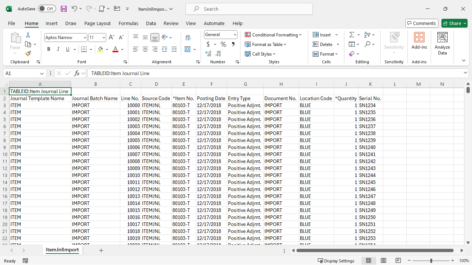Select the Increase Decimal icon
The height and width of the screenshot is (265, 472).
click(218, 54)
